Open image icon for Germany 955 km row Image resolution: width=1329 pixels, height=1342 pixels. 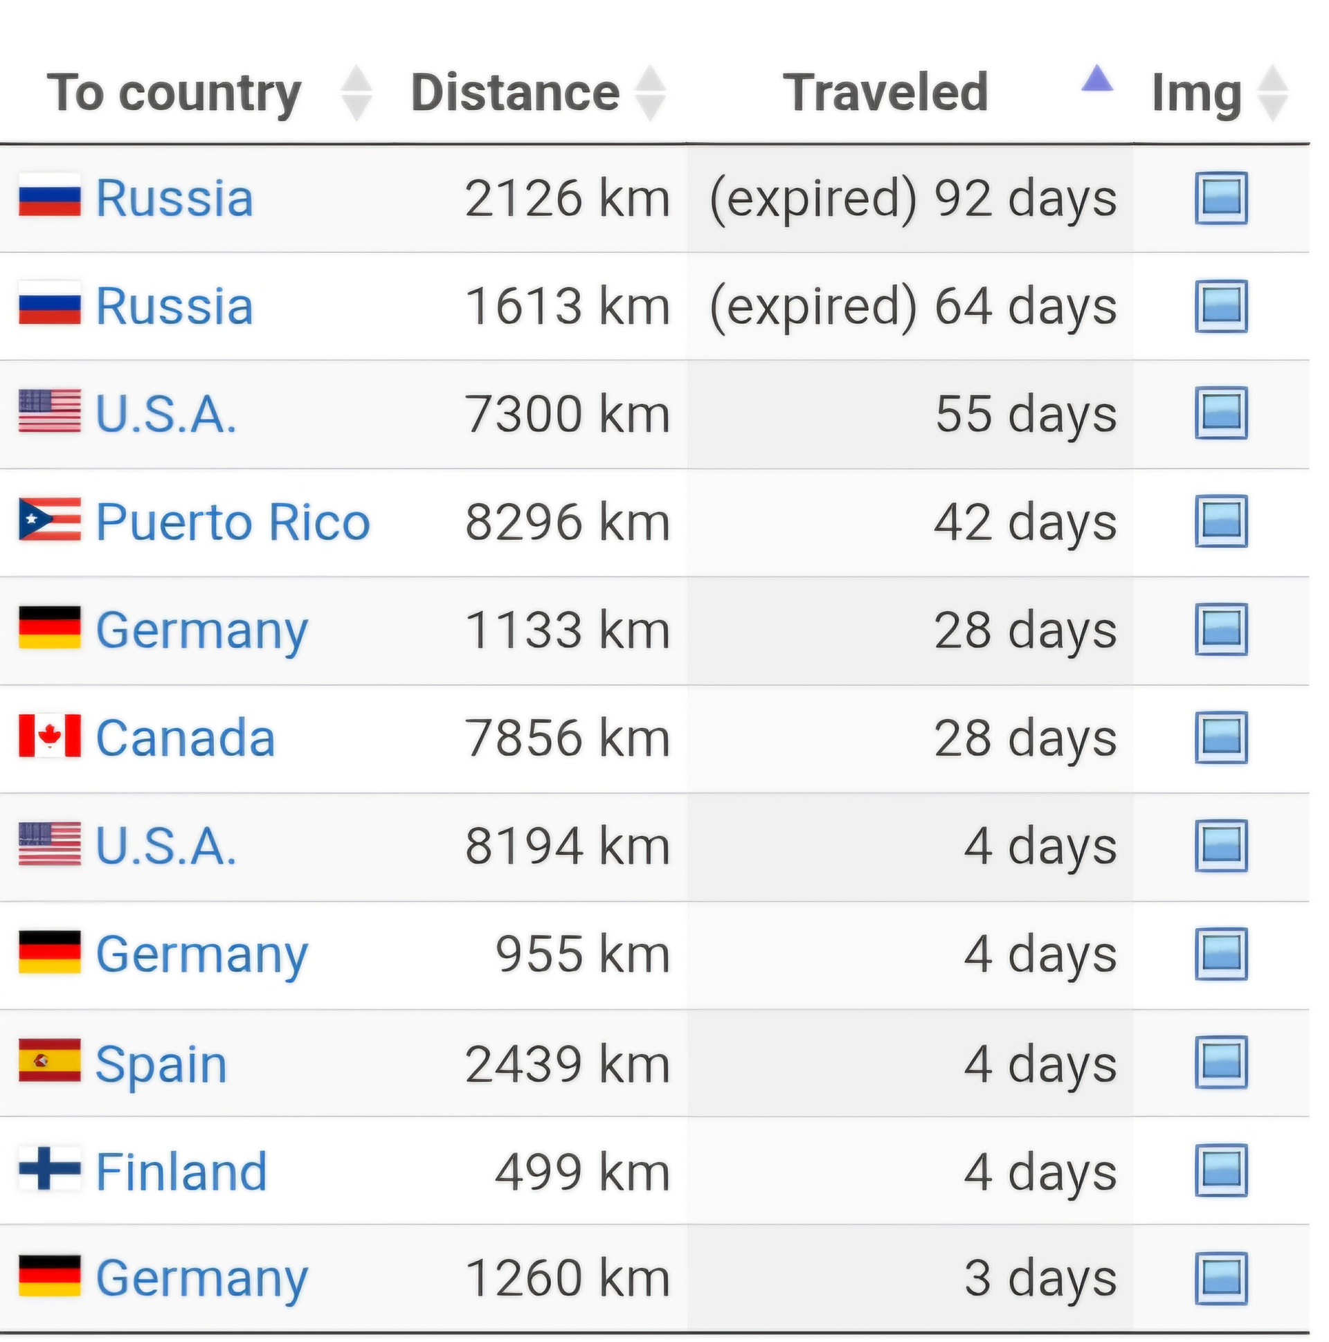[x=1220, y=954]
